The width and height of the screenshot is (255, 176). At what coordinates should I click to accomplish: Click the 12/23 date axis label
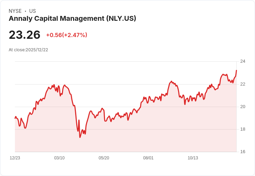click(x=15, y=158)
